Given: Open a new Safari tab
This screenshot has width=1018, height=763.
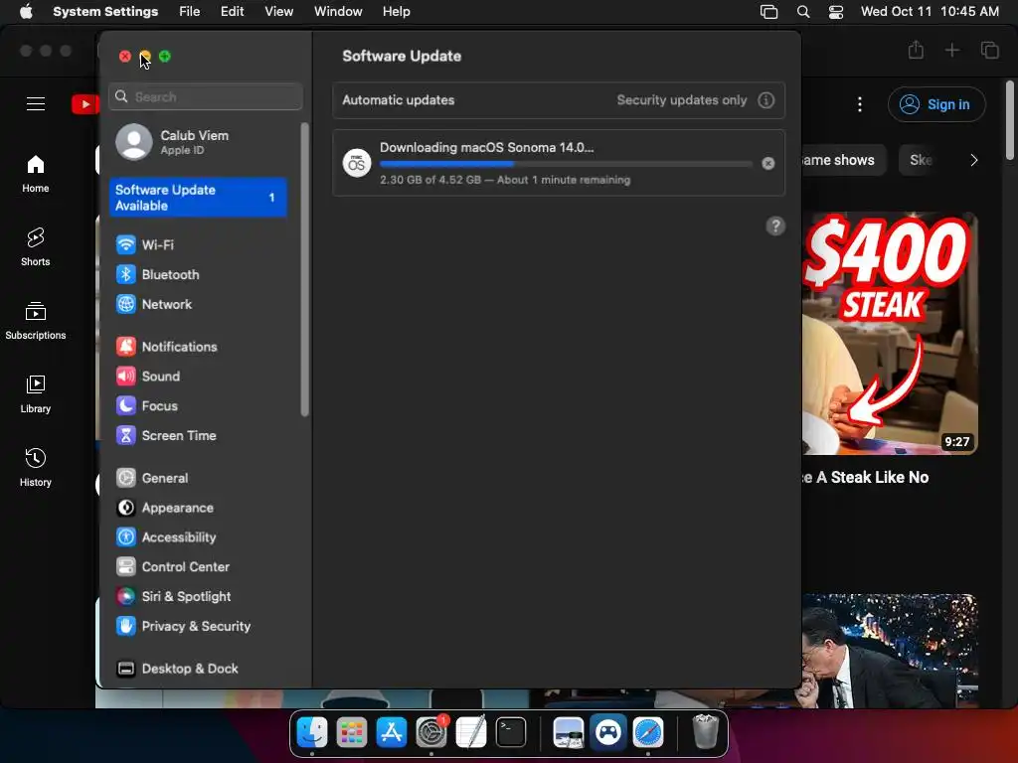Looking at the screenshot, I should (x=951, y=50).
